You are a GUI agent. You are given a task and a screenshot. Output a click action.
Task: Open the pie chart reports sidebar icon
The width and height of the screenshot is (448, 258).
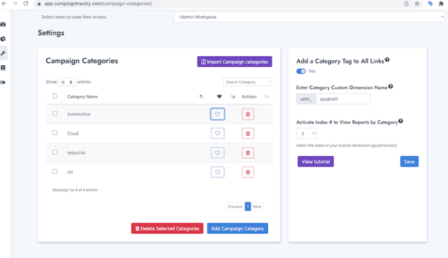click(3, 39)
